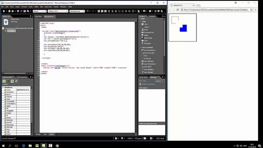Click the Input (File) control in Toolbox
The width and height of the screenshot is (263, 148).
146,67
